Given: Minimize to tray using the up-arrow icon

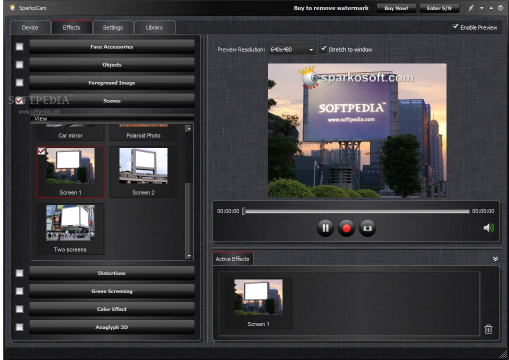Looking at the screenshot, I should click(x=491, y=8).
